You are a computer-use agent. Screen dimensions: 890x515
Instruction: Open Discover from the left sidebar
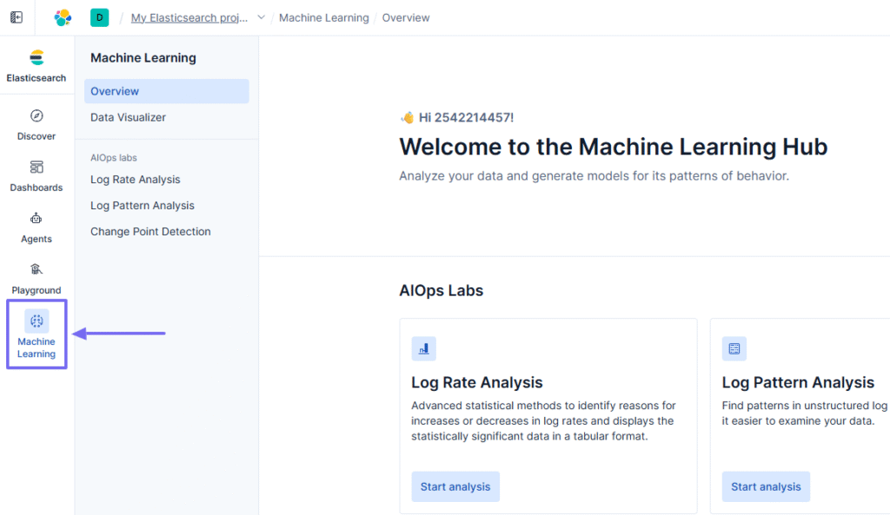36,125
